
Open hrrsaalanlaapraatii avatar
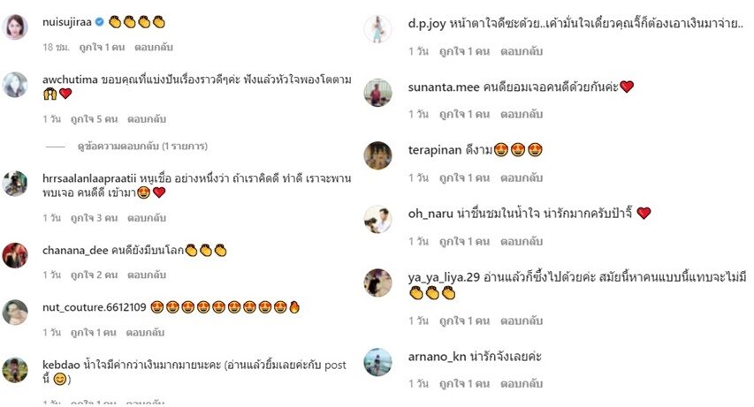[x=15, y=184]
